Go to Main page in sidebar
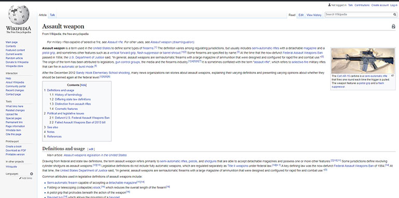The height and width of the screenshot is (198, 399). click(12, 42)
